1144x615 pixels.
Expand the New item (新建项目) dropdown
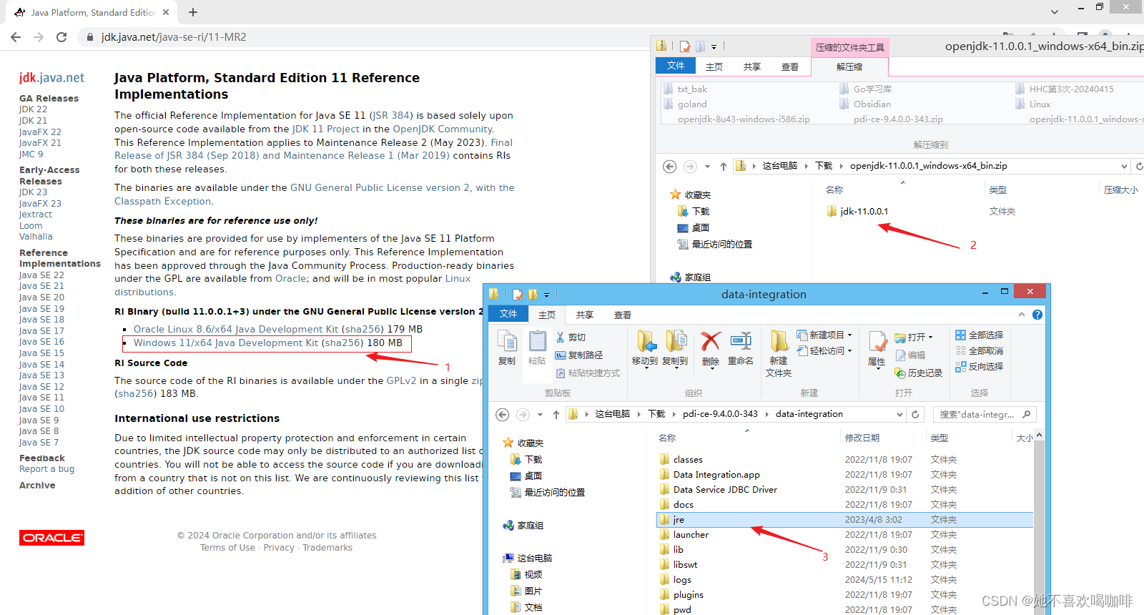tap(849, 335)
